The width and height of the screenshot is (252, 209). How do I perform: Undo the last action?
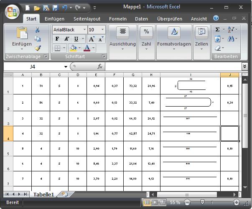tap(65, 8)
